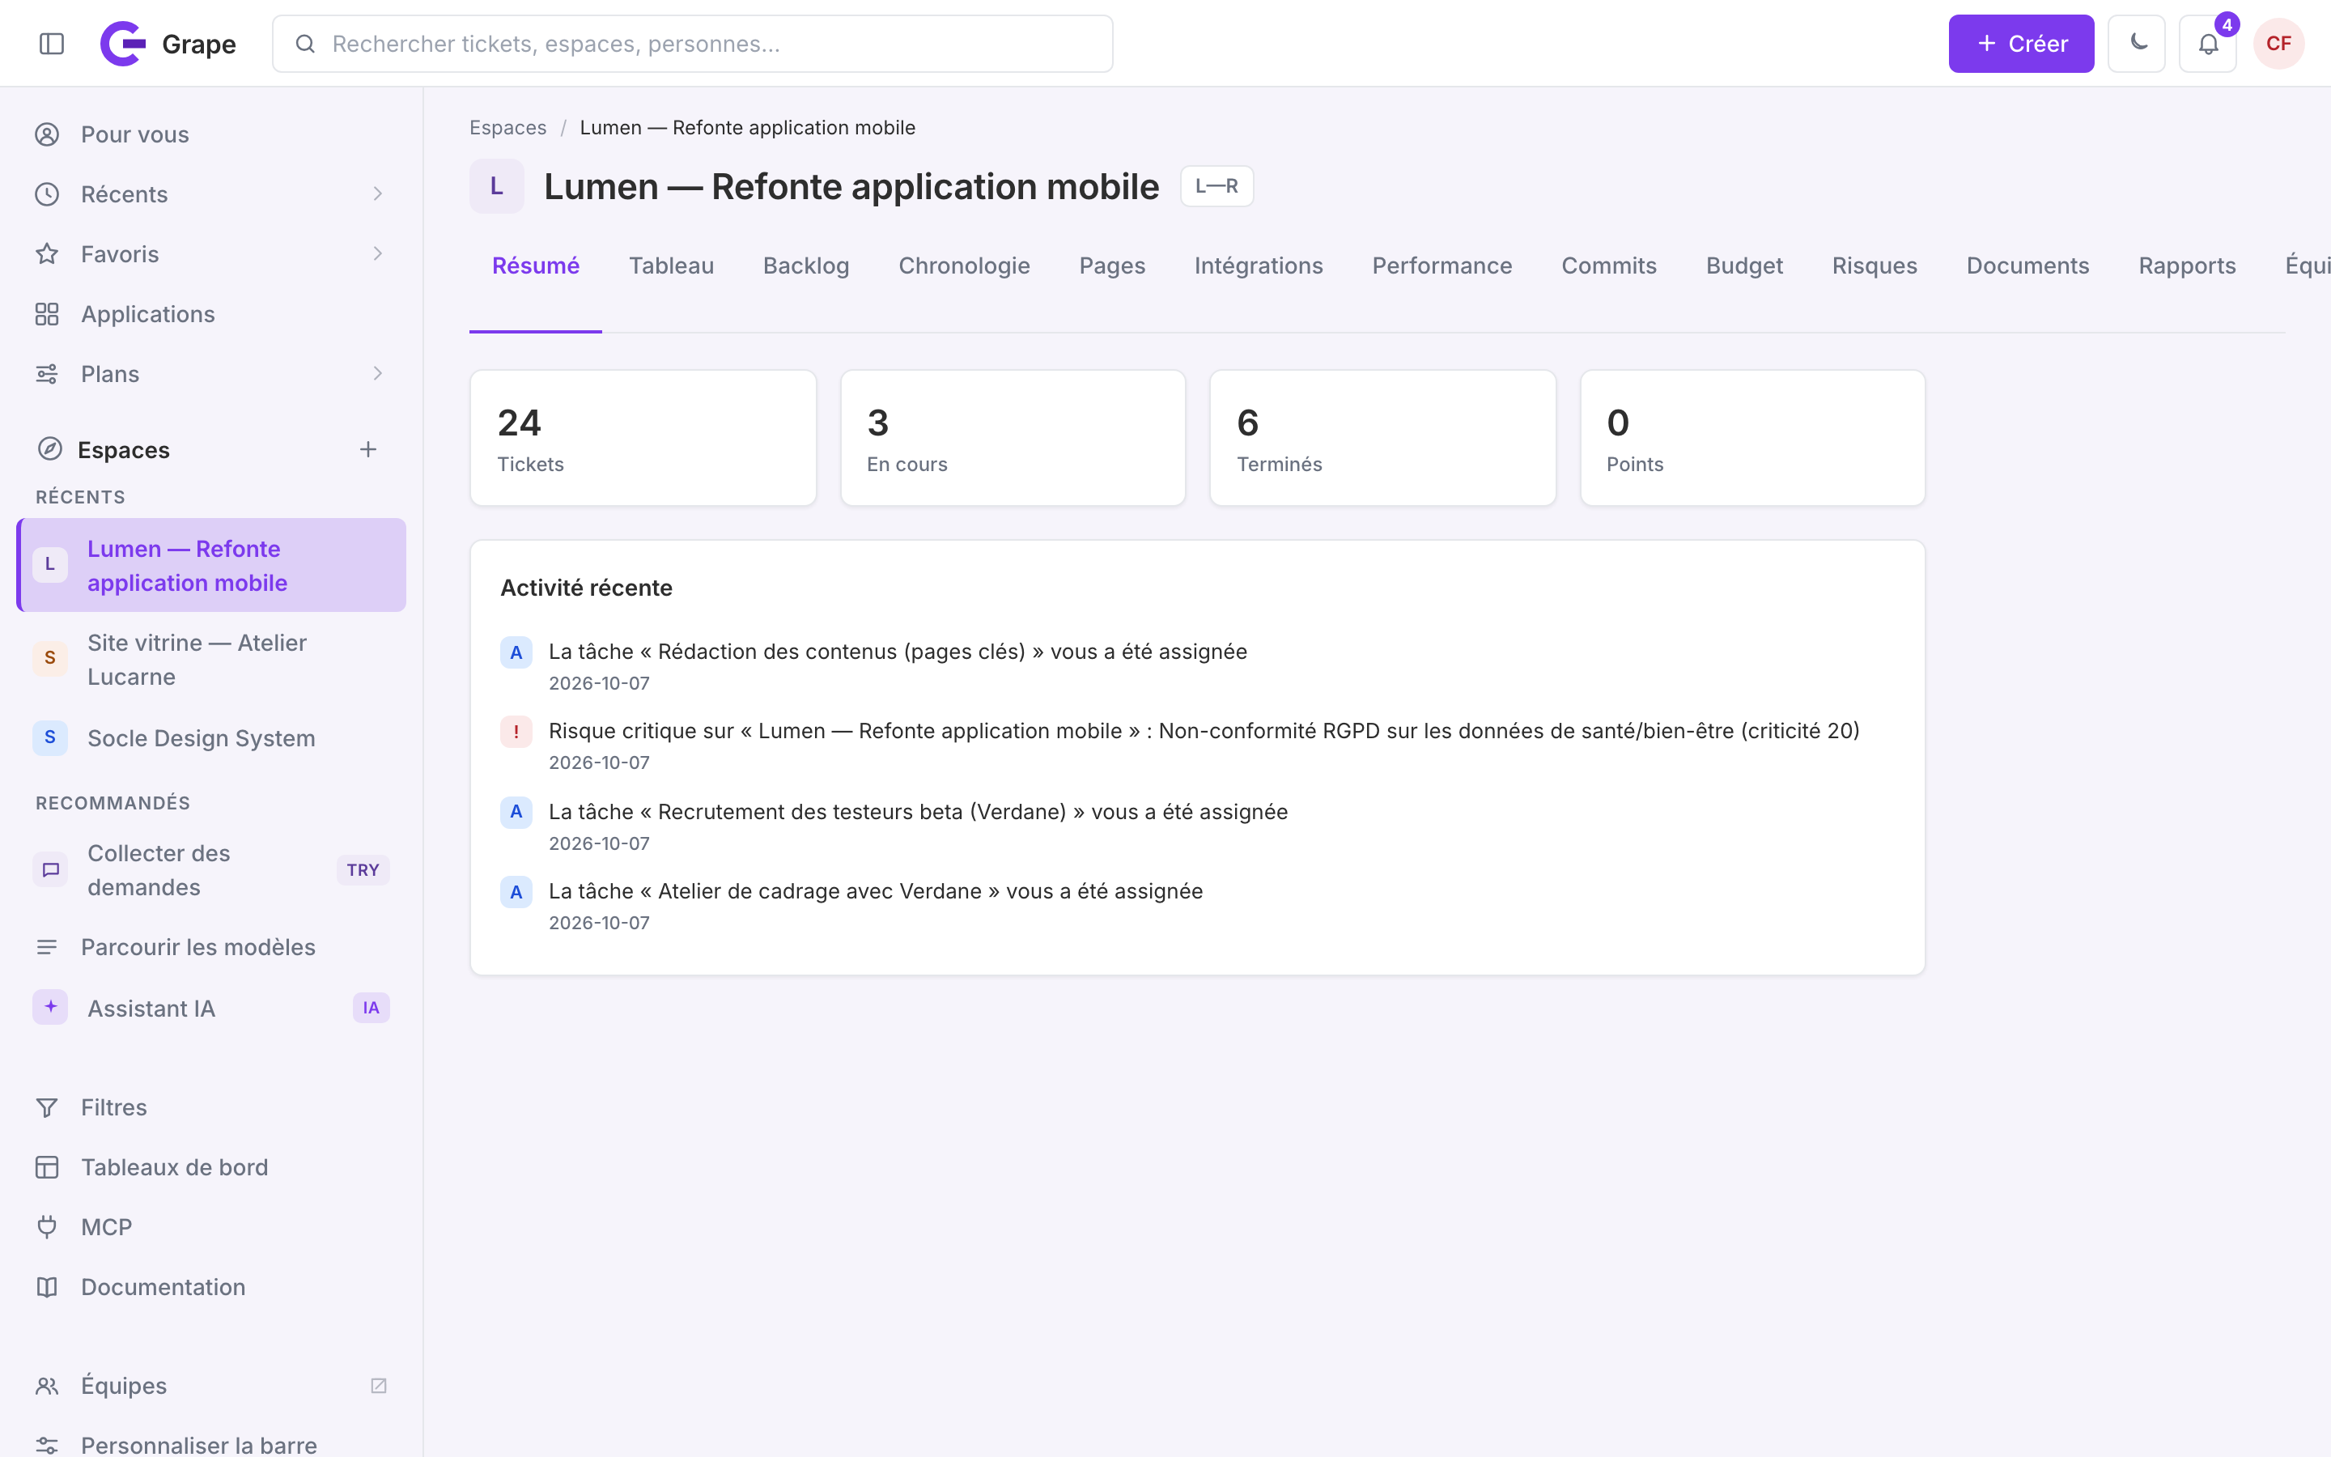Open the Applications grid
This screenshot has height=1457, width=2331.
click(211, 314)
